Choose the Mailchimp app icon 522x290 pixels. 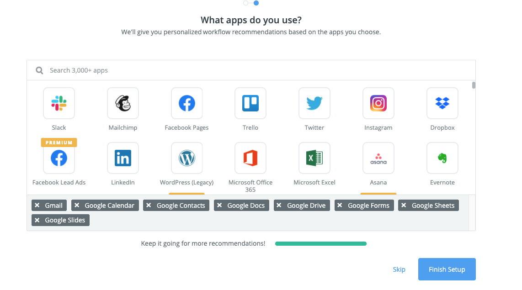click(123, 103)
